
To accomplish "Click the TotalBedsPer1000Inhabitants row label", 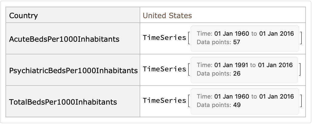I will 63,102.
